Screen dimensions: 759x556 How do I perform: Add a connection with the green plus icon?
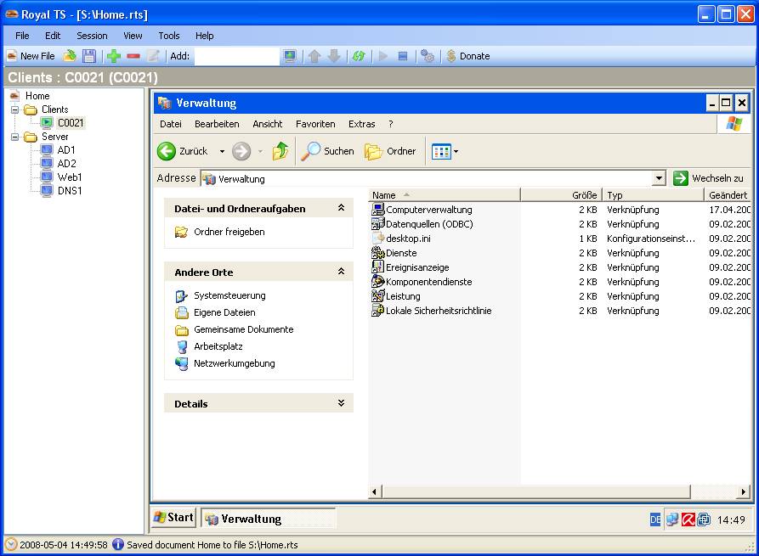[x=114, y=56]
